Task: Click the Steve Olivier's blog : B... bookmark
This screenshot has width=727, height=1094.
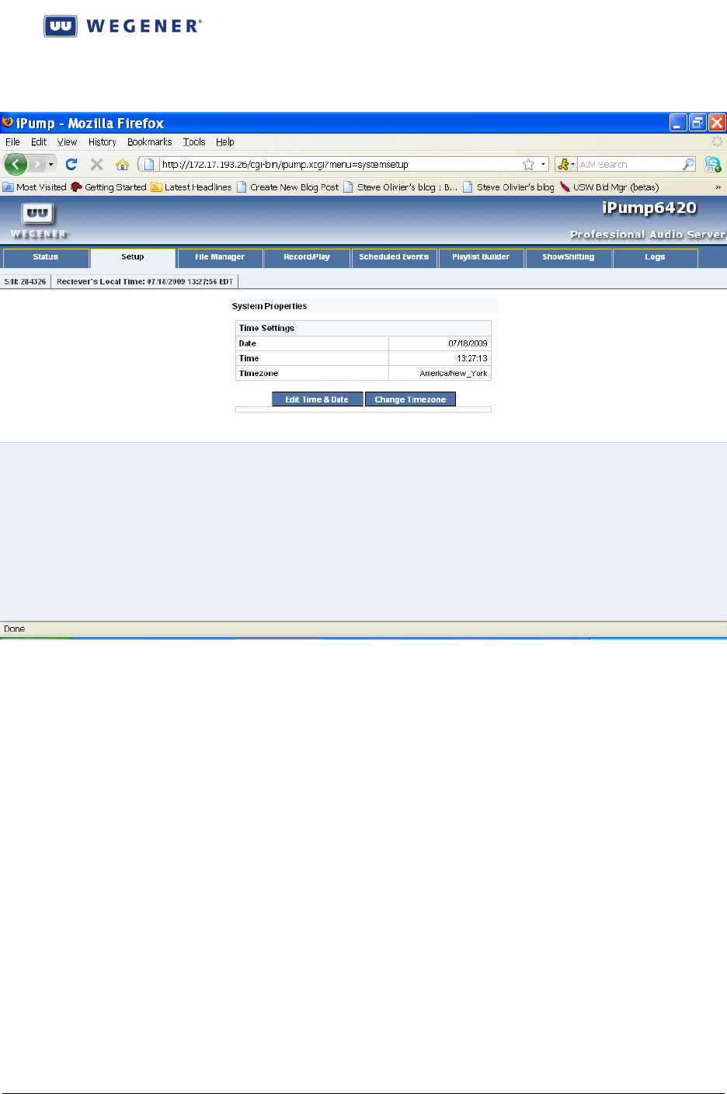Action: coord(401,187)
